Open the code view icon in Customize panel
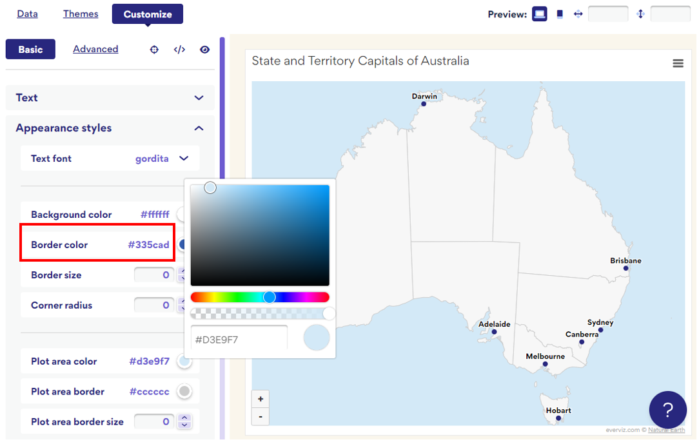Viewport: 699px width, 444px height. tap(179, 49)
